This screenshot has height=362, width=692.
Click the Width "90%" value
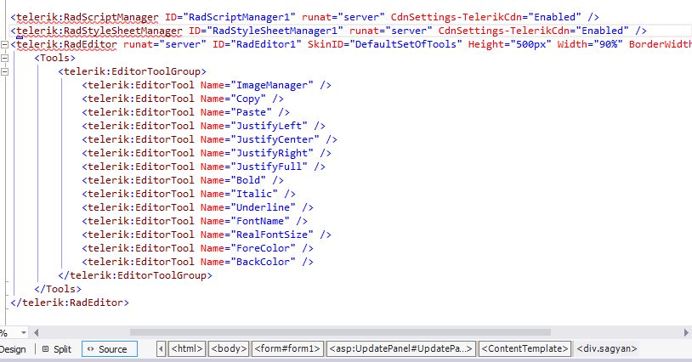coord(608,44)
